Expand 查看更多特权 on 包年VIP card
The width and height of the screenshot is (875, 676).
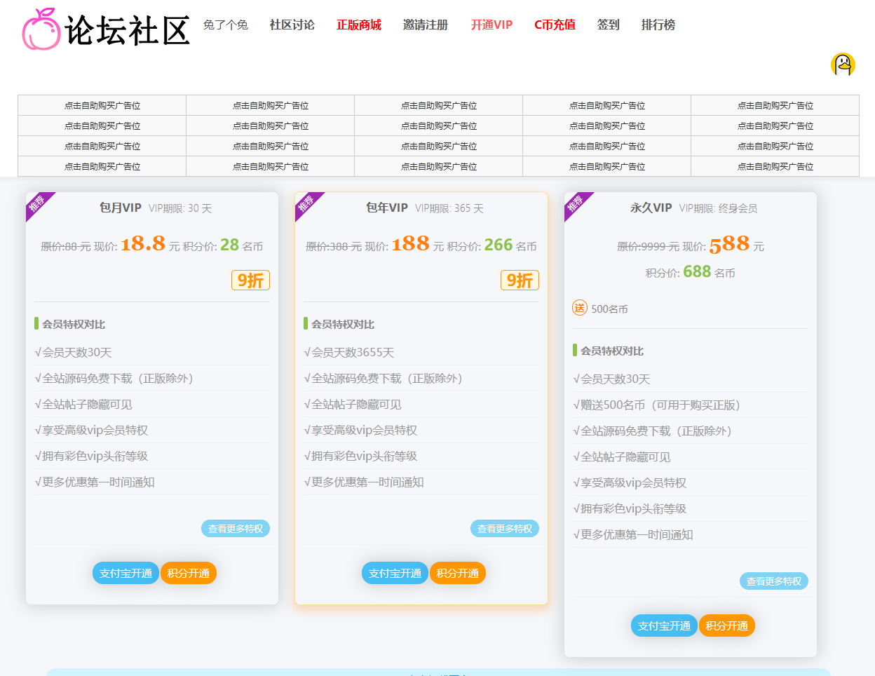coord(505,529)
